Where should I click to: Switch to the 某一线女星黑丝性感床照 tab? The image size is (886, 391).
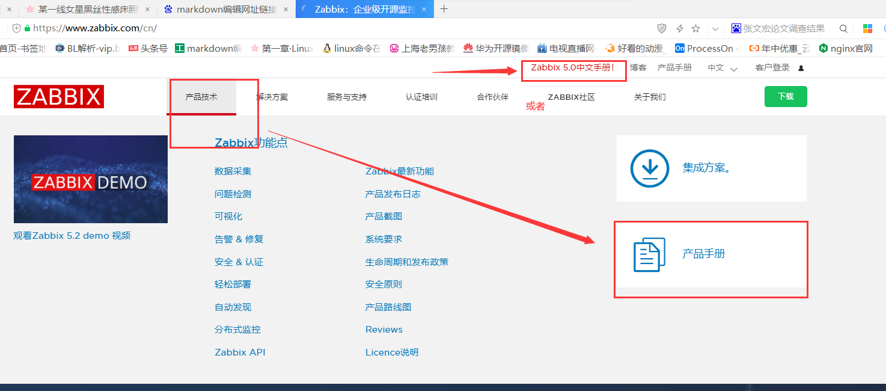click(x=87, y=9)
